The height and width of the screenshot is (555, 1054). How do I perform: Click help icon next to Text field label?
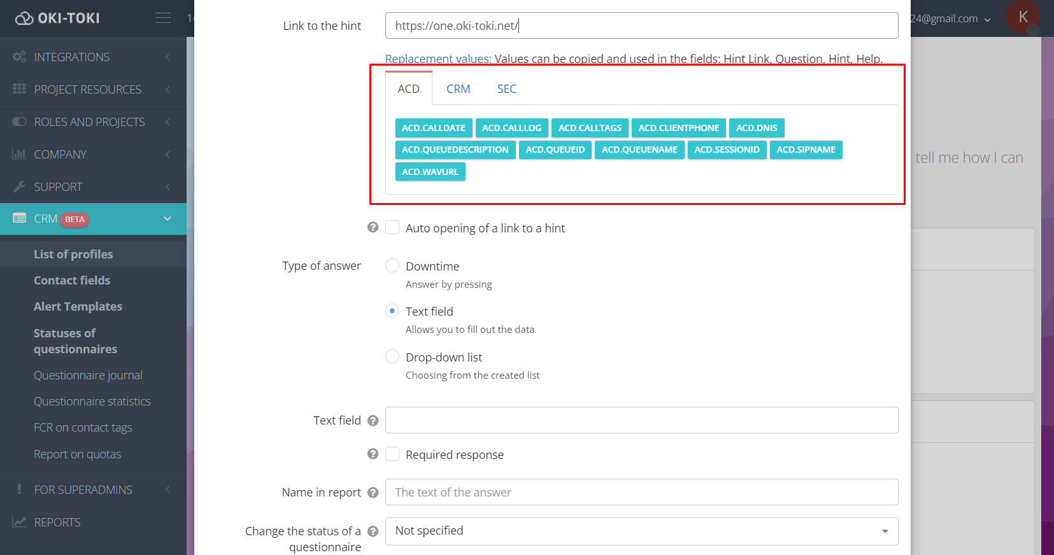point(373,421)
